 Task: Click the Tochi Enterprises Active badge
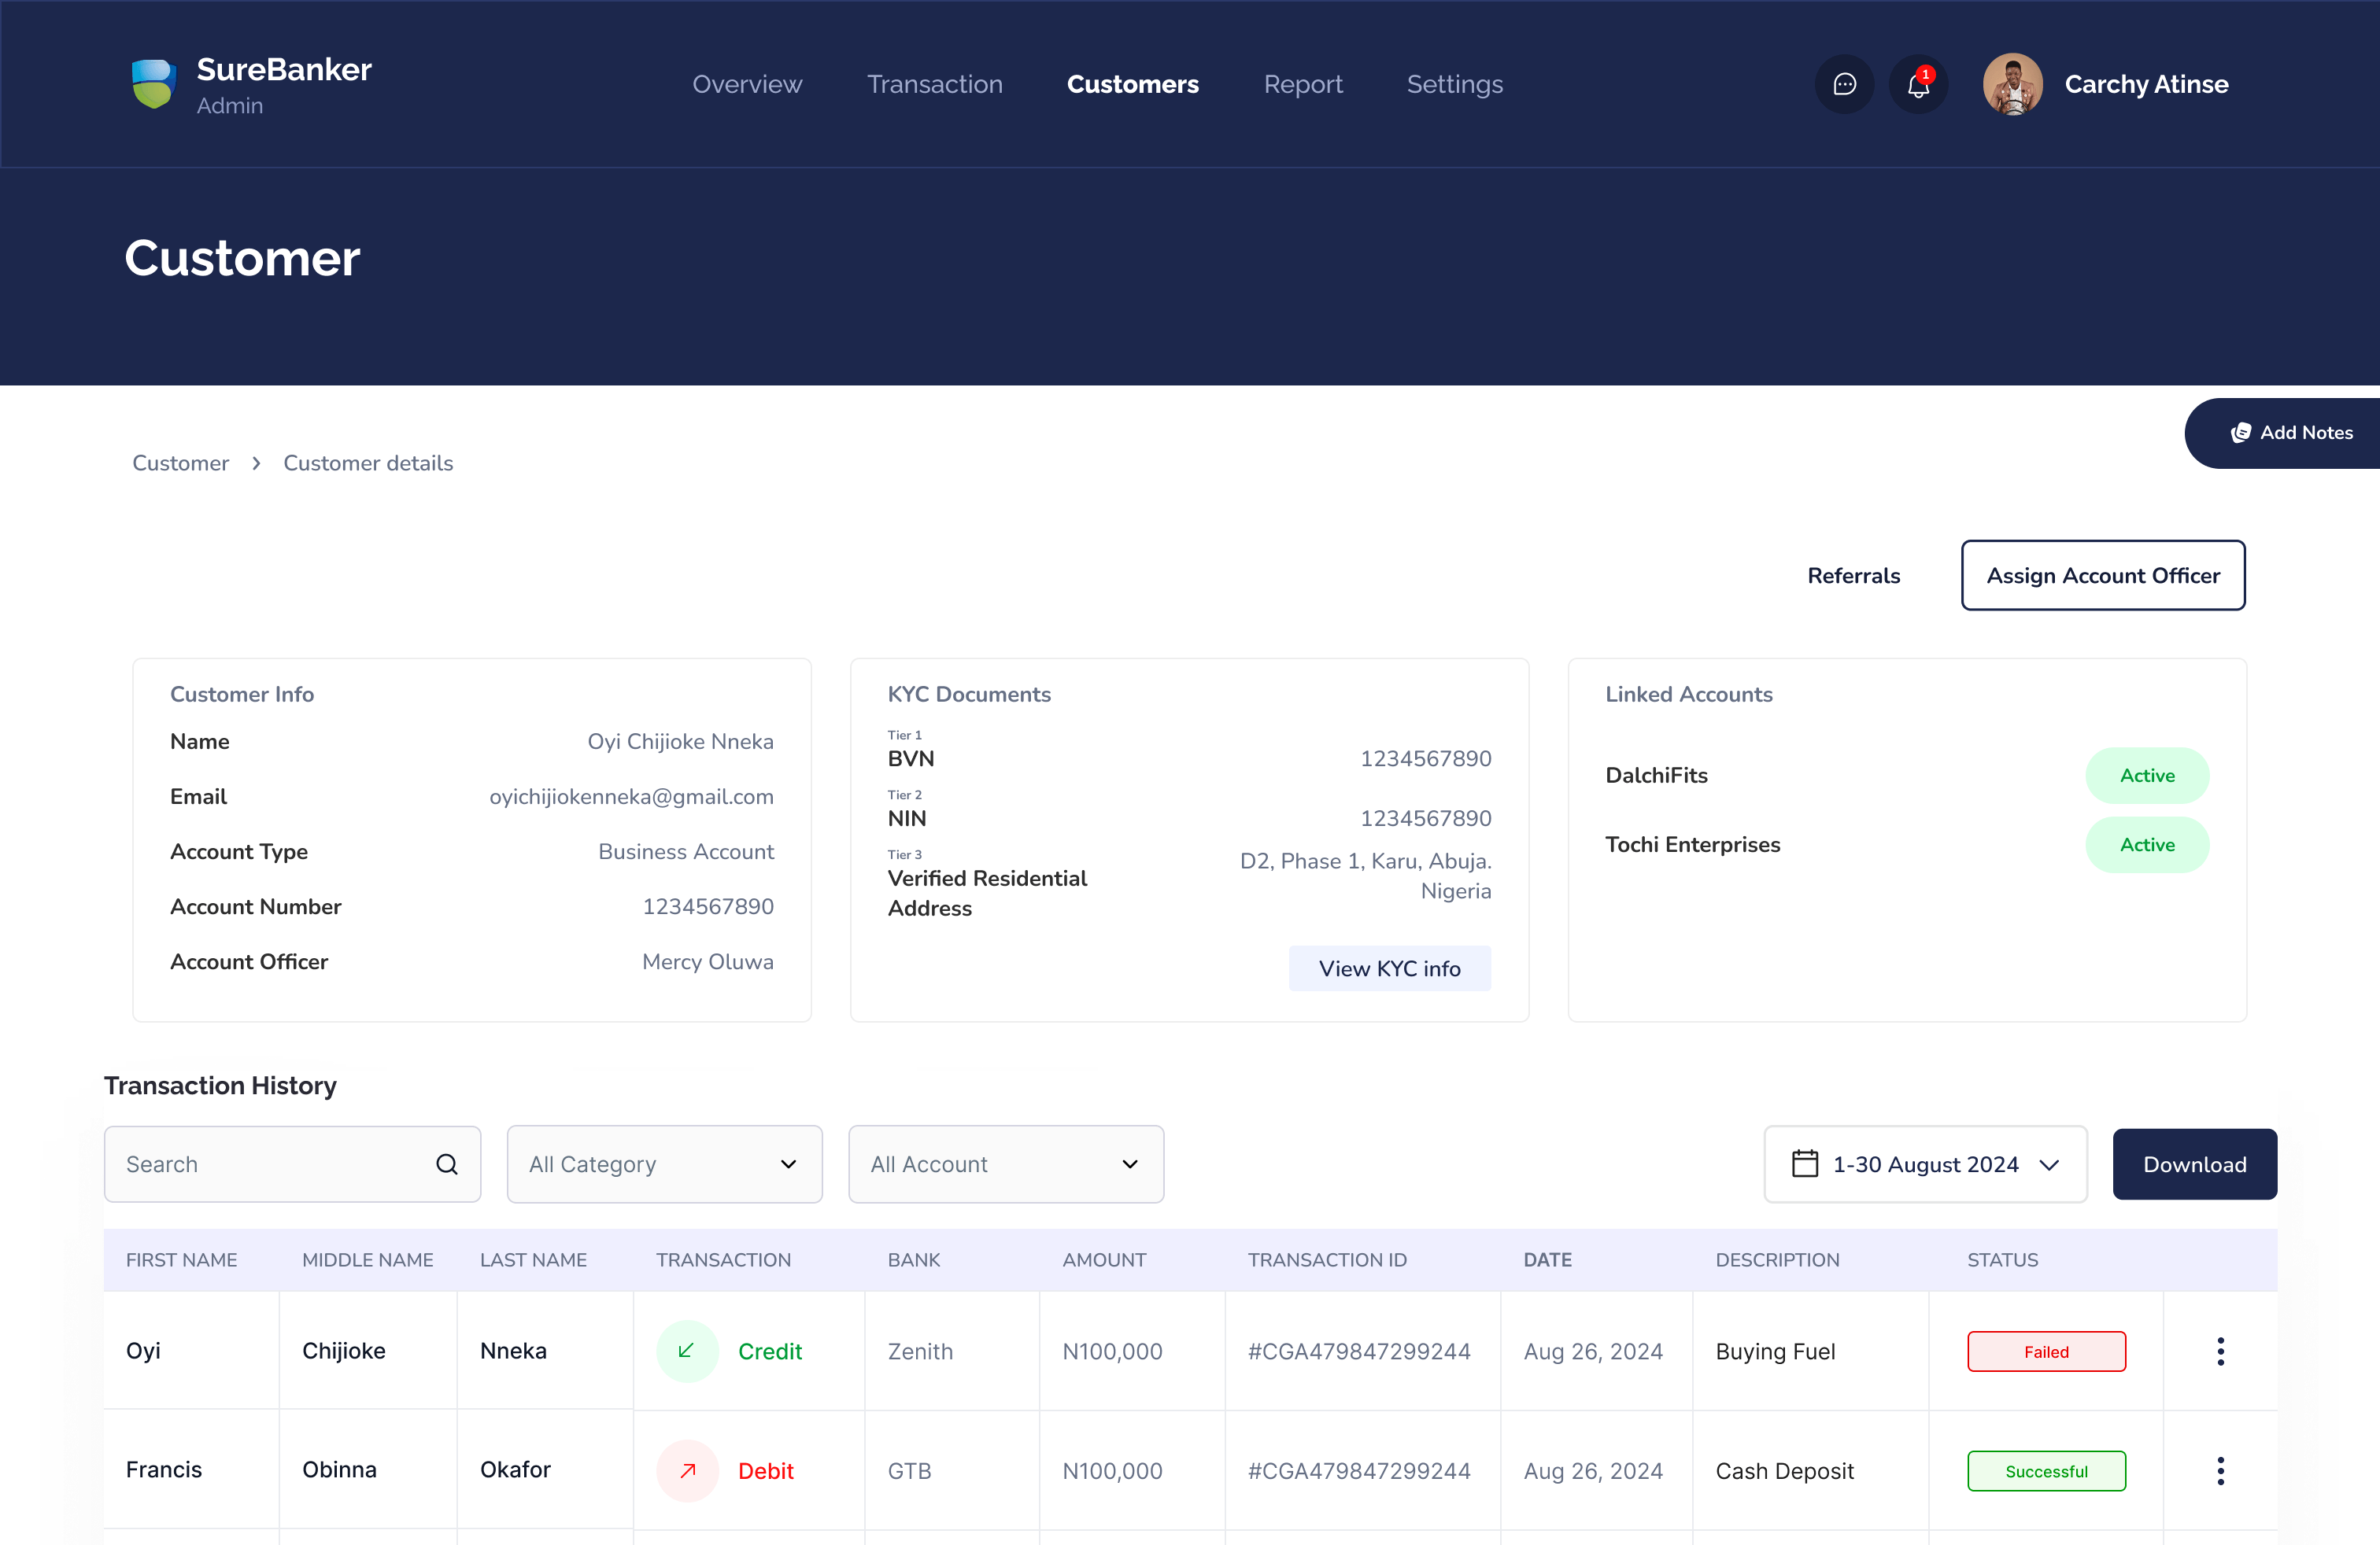coord(2147,844)
